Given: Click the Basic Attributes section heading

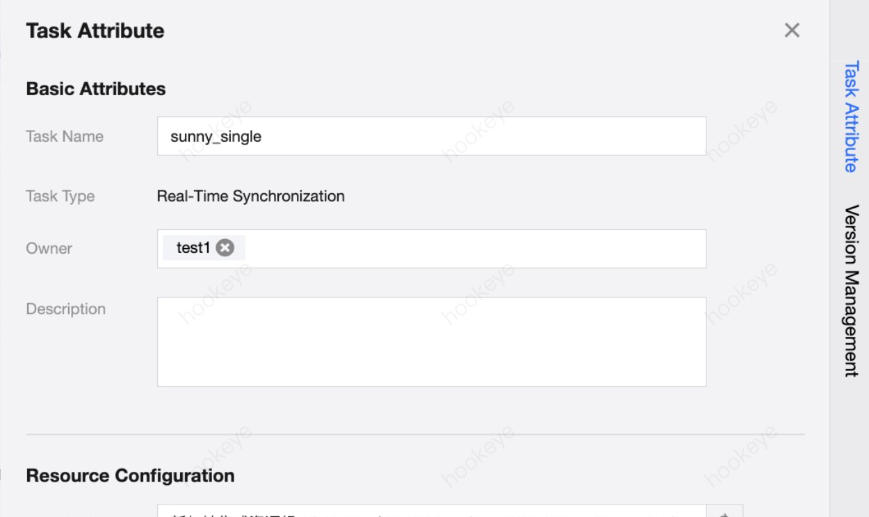Looking at the screenshot, I should click(96, 89).
